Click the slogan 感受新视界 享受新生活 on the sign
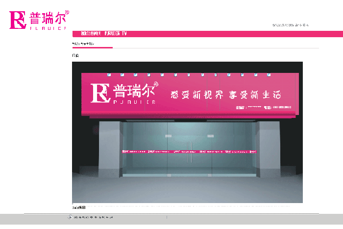This screenshot has height=229, width=343. coord(225,95)
